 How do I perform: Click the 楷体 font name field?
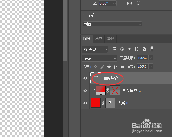[x=110, y=24]
